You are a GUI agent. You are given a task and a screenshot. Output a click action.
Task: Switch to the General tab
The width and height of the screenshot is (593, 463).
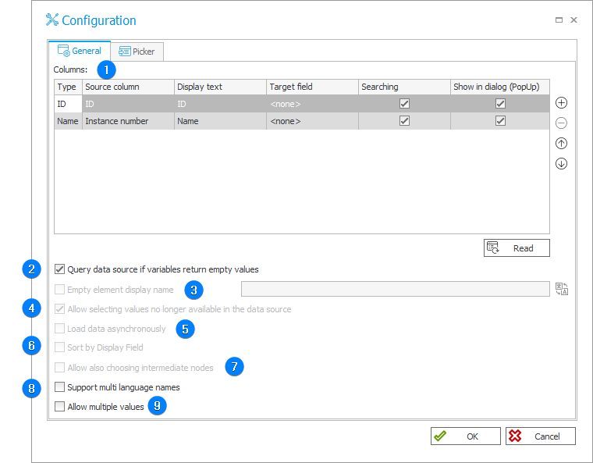point(80,51)
